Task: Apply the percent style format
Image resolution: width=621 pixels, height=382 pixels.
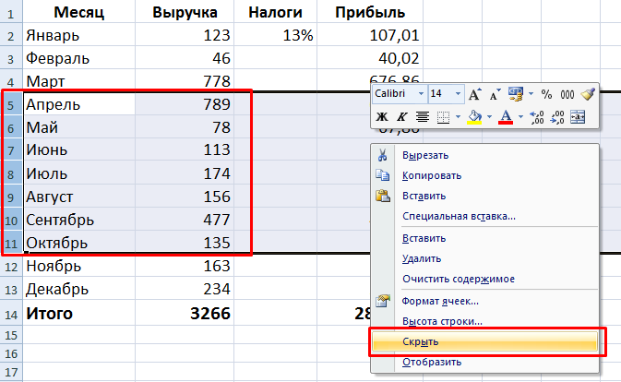Action: (546, 94)
